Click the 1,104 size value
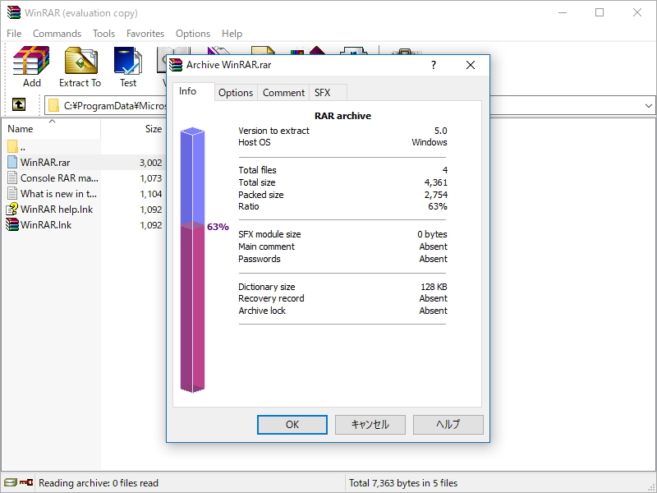The height and width of the screenshot is (493, 657). [151, 194]
